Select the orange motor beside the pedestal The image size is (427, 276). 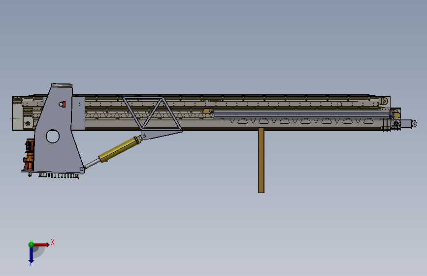tap(30, 154)
